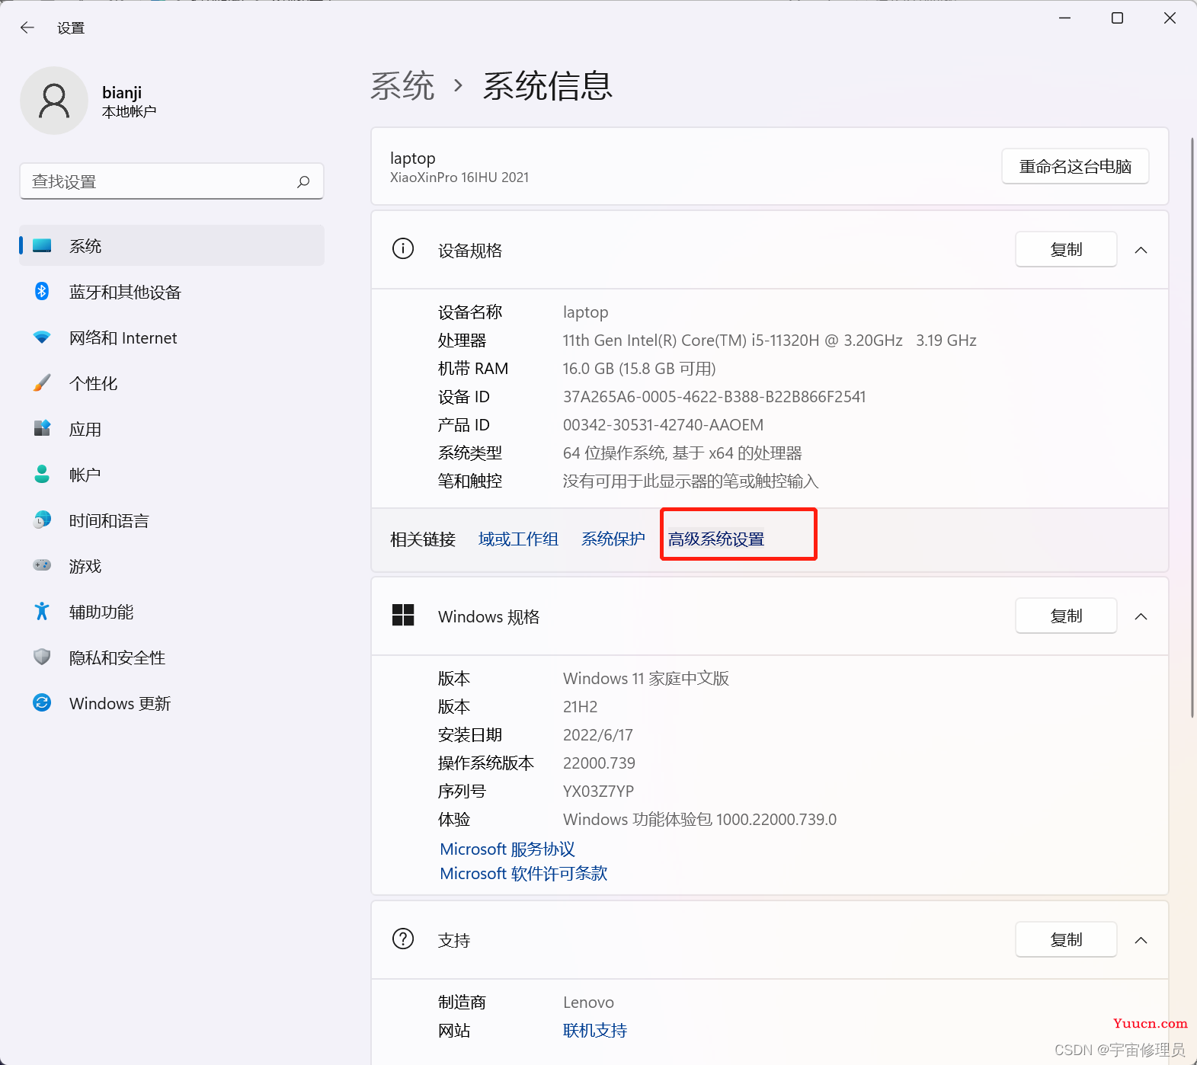Click the network Wi-Fi icon in sidebar

(42, 337)
